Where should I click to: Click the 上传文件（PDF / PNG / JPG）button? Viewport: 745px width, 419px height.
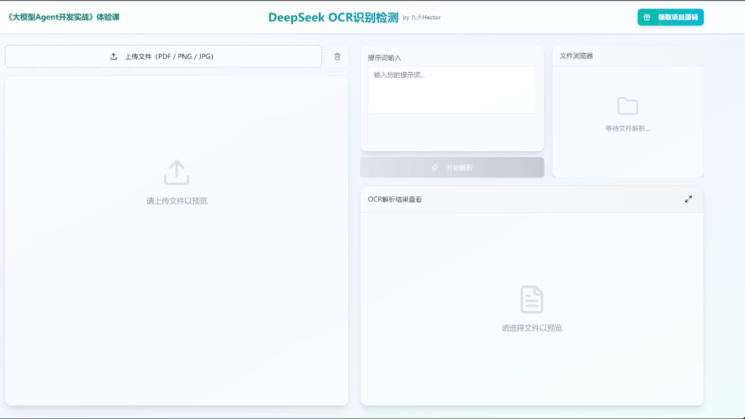[162, 56]
